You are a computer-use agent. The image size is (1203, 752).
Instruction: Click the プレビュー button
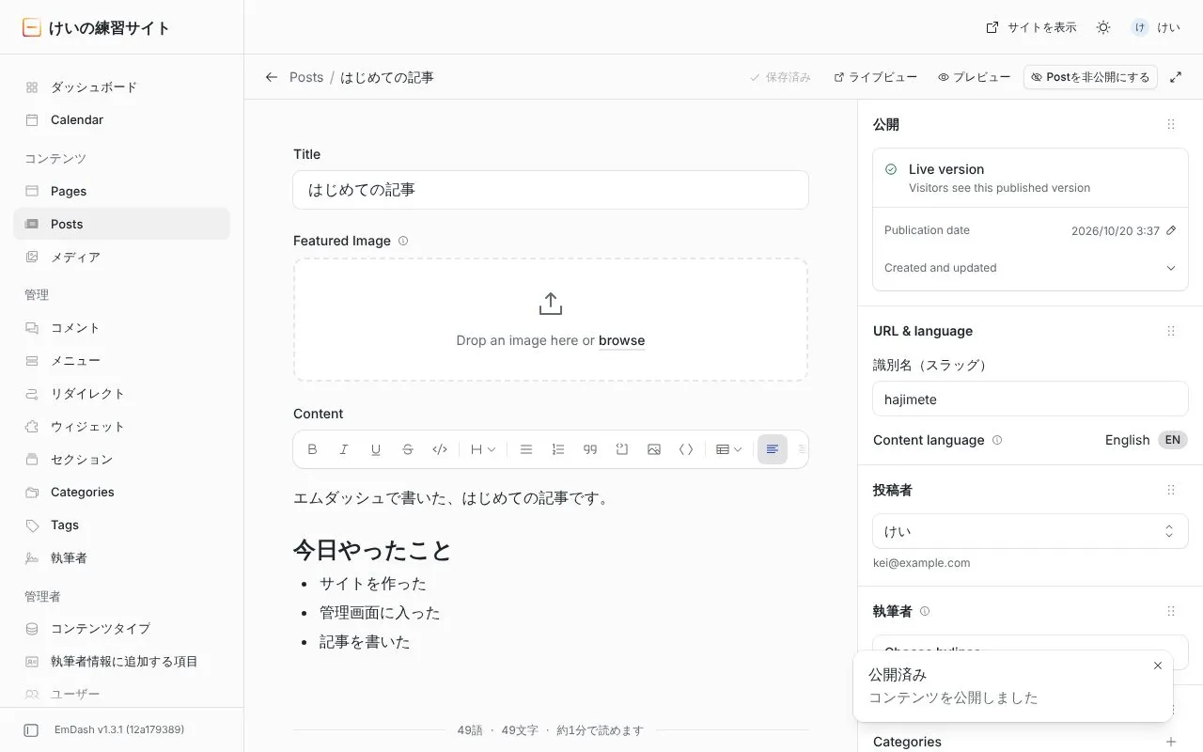click(x=974, y=77)
